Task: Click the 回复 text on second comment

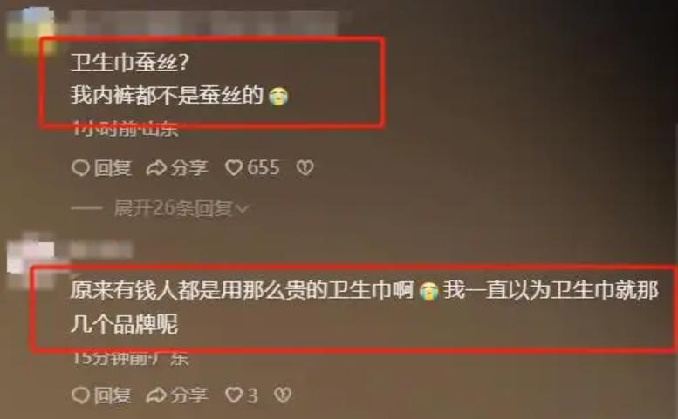Action: [113, 395]
